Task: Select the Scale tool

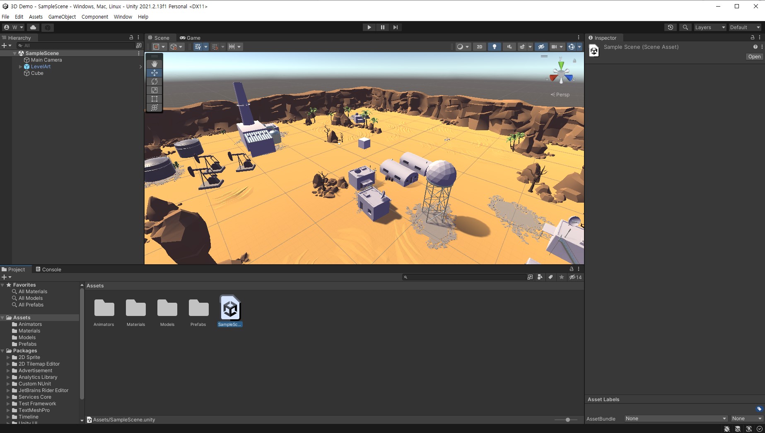Action: click(154, 90)
